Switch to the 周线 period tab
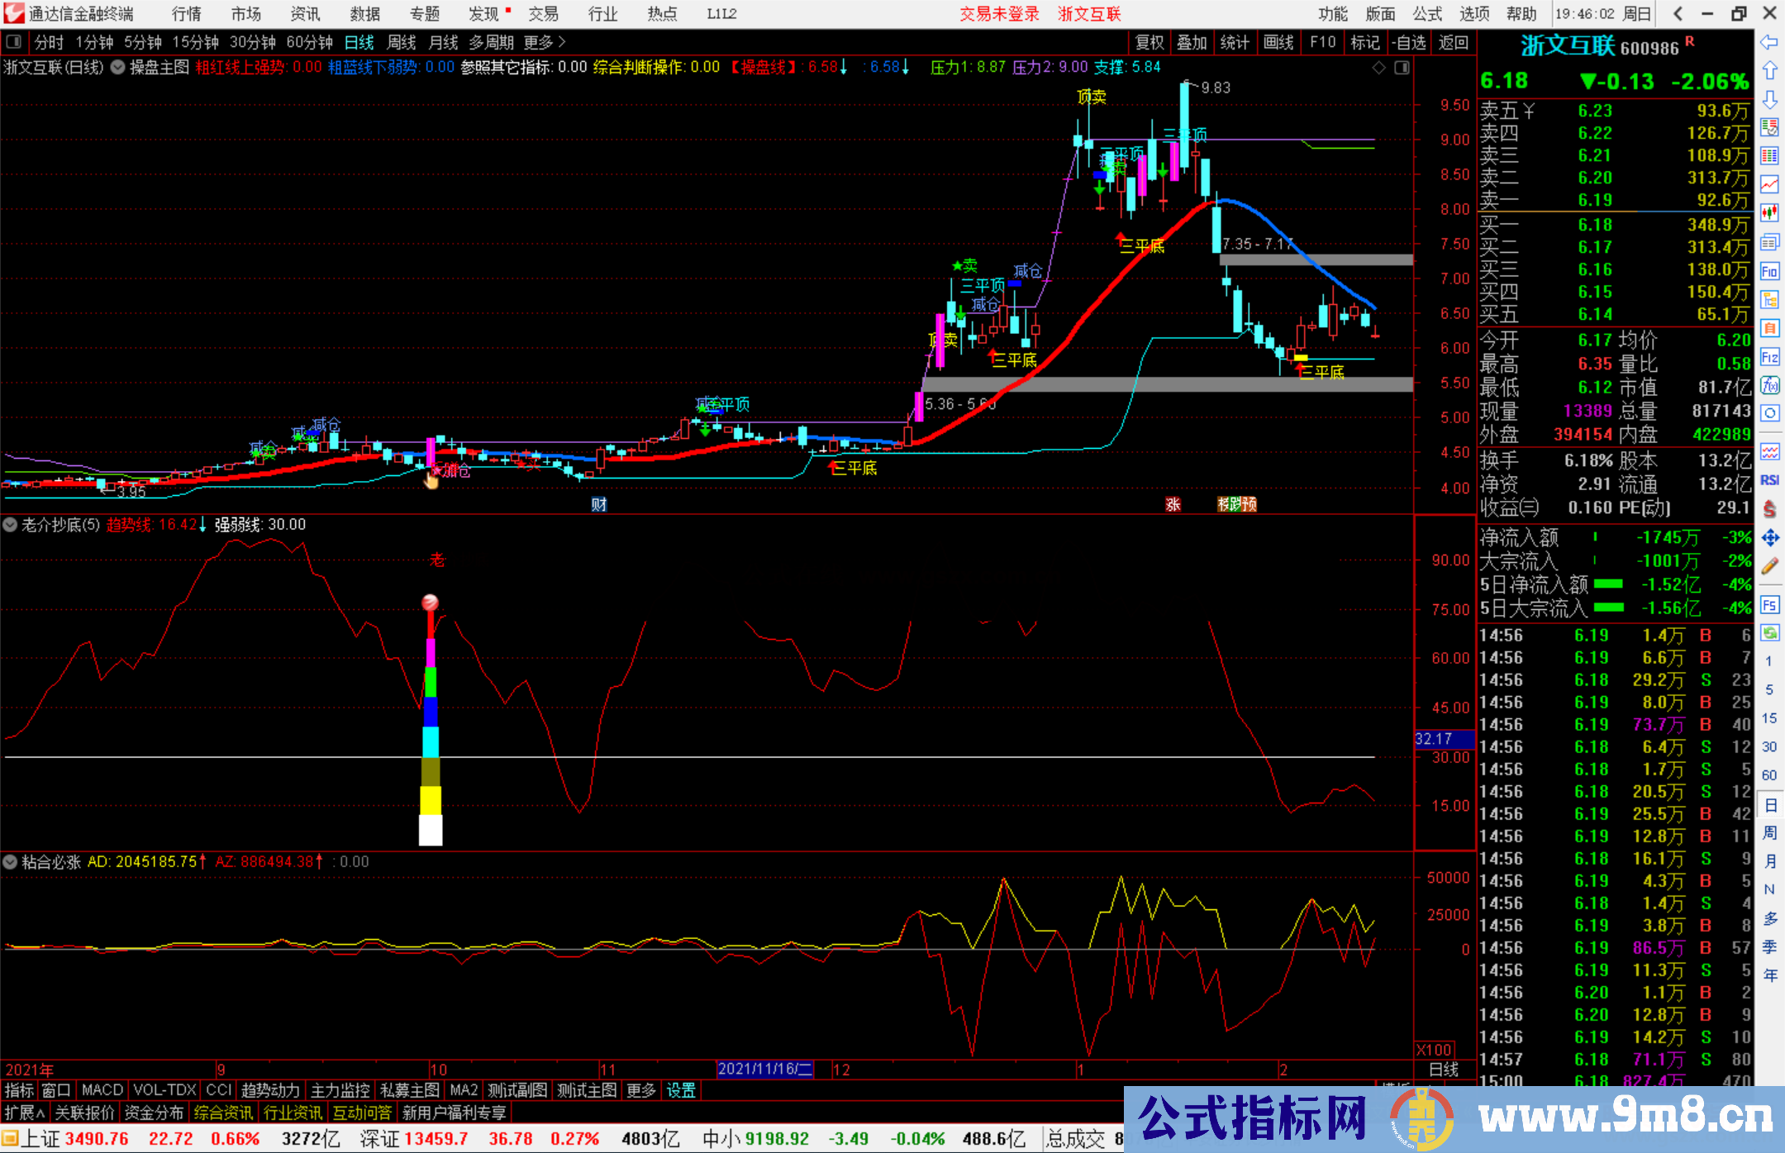1785x1153 pixels. click(x=402, y=42)
